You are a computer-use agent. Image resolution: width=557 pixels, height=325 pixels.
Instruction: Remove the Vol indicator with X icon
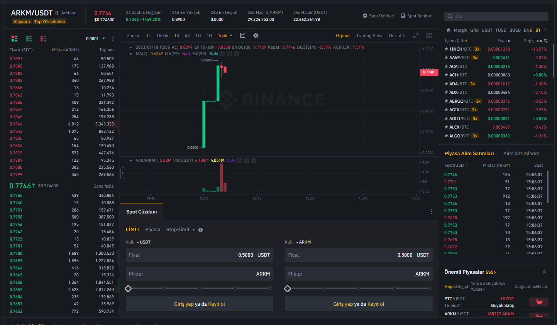[254, 160]
